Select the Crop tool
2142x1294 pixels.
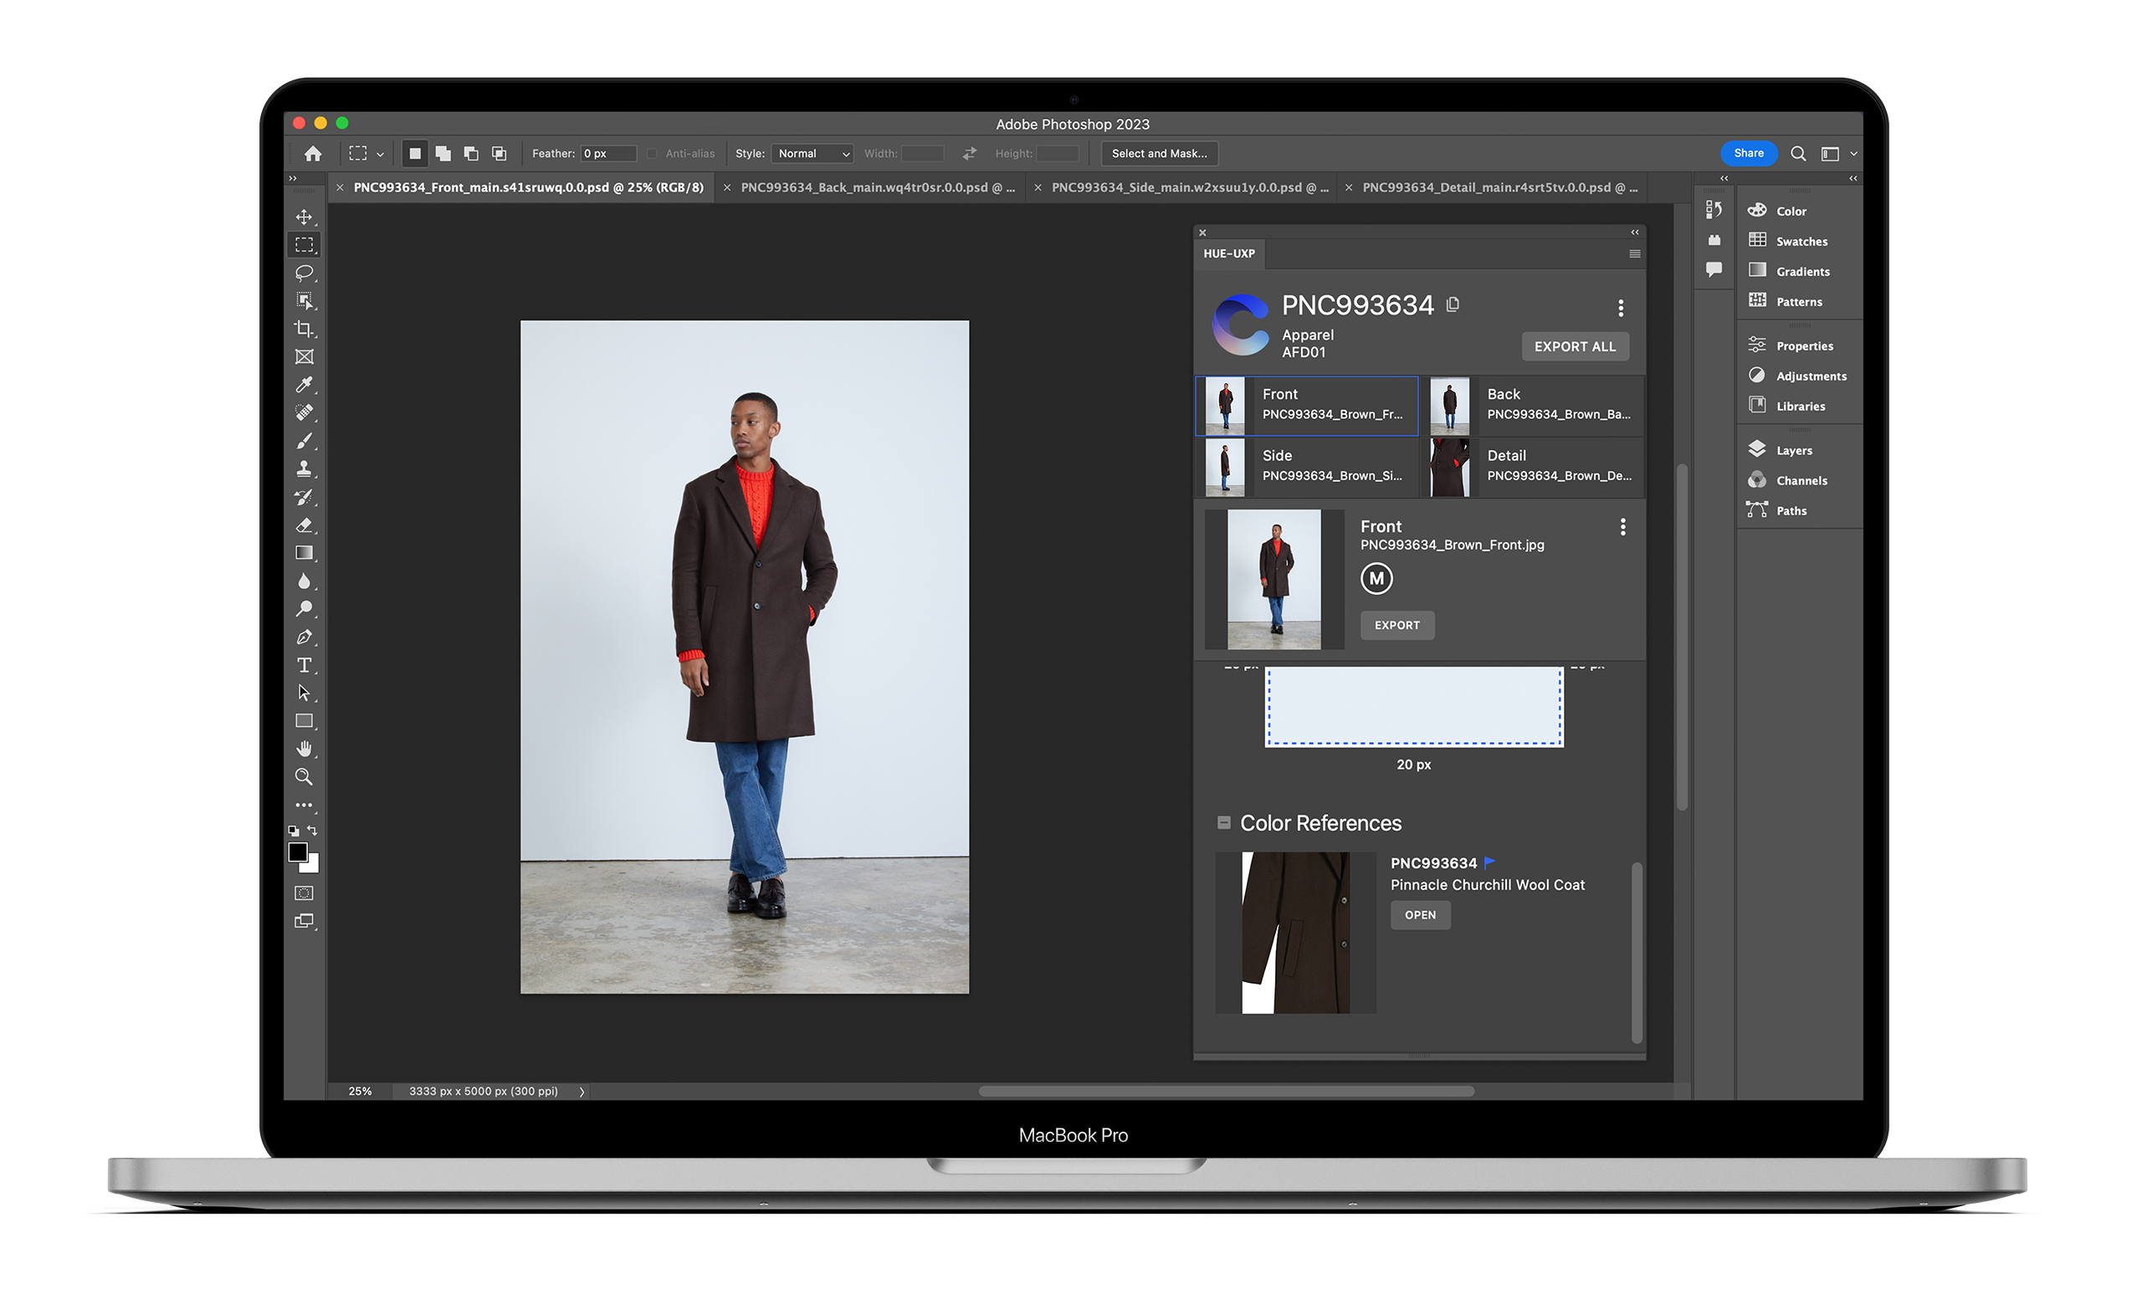click(x=305, y=330)
